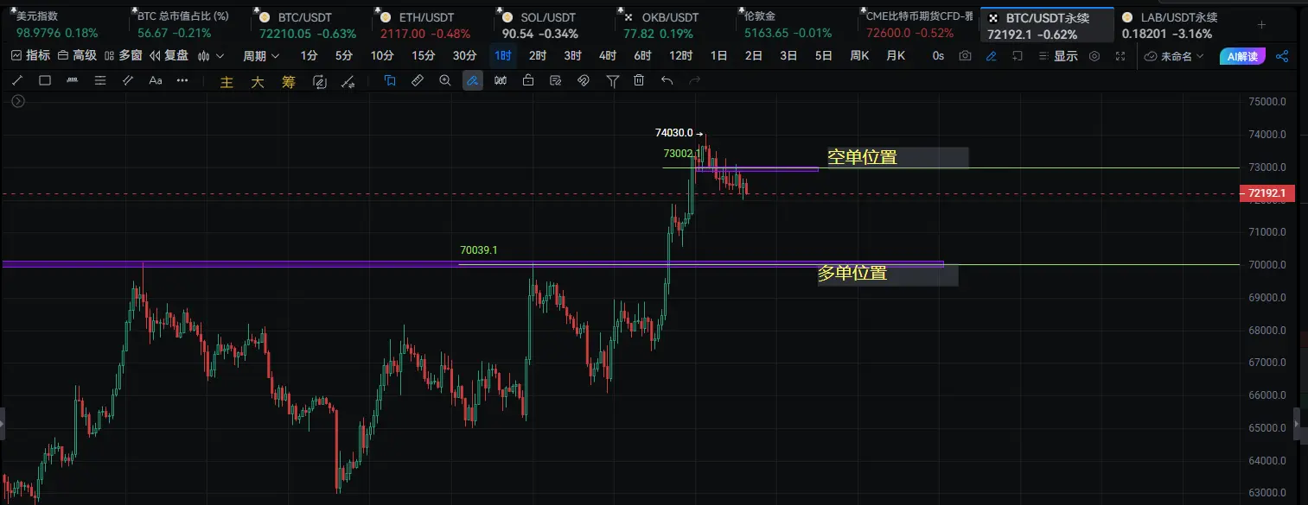Switch to 周K weekly timeframe
Screen dimensions: 1308x505
(x=859, y=56)
